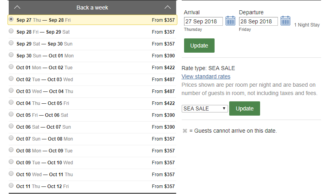Select the Oct 02 Tue — Oct 03 Wed radio

coord(11,78)
